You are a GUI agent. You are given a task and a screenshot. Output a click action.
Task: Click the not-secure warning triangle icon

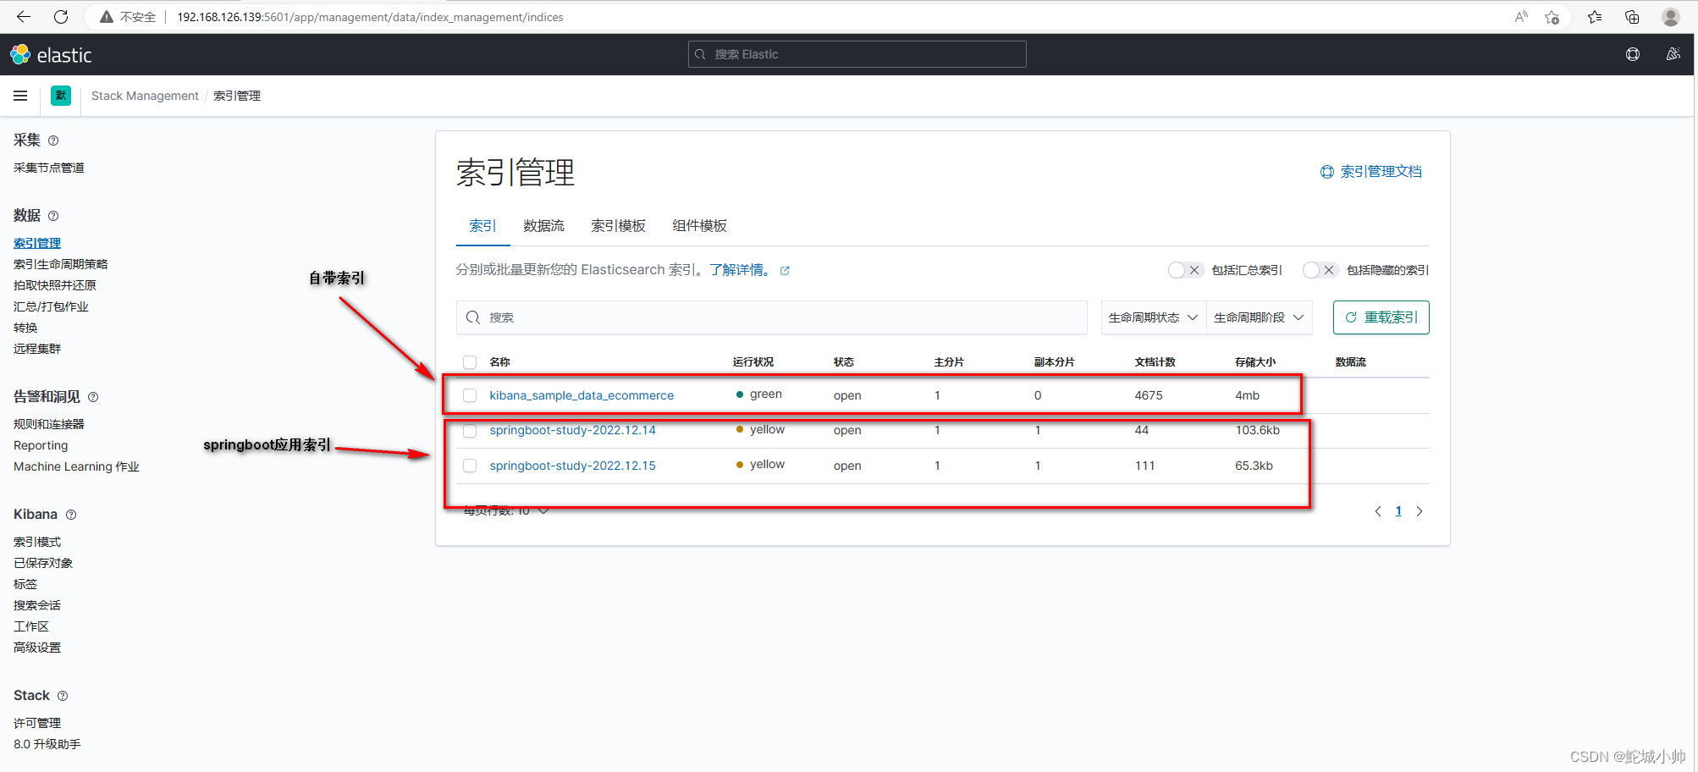click(107, 17)
